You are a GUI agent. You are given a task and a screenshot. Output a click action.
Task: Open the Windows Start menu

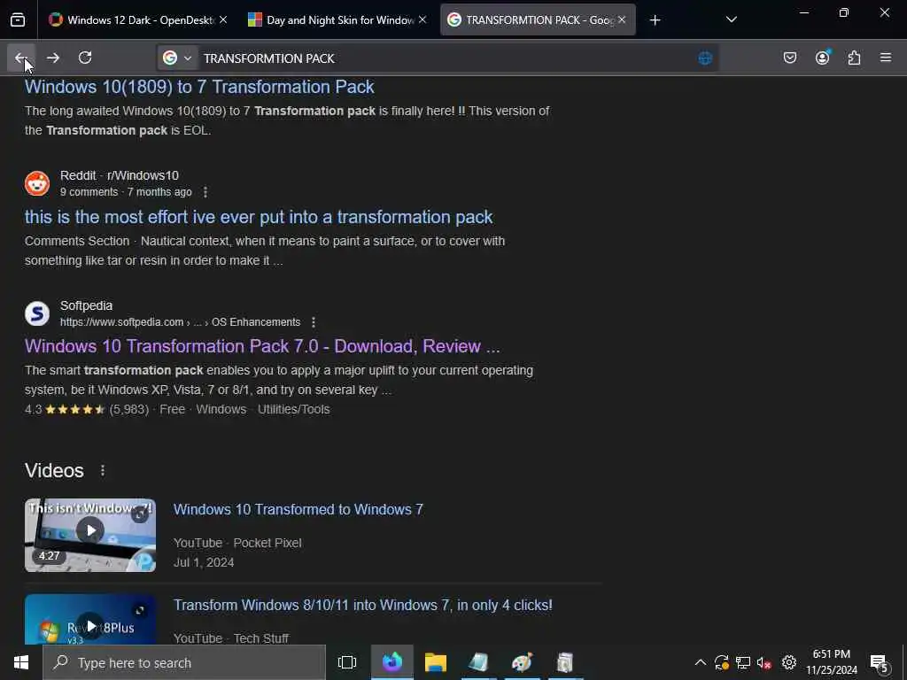[21, 662]
